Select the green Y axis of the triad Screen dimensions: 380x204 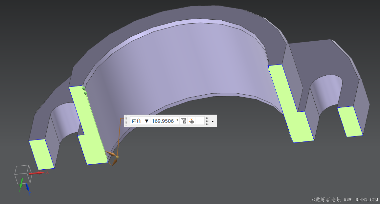21,183
